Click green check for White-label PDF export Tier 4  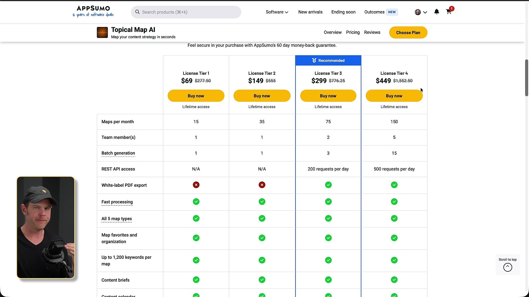point(394,185)
